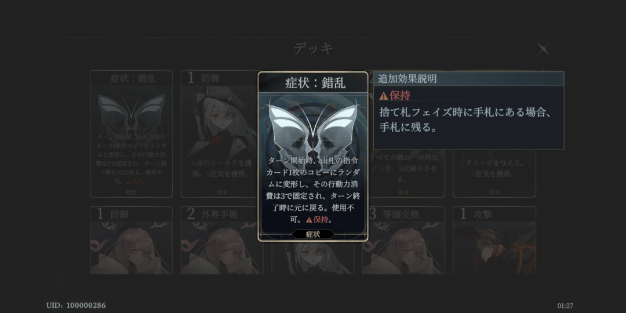
Task: Select the bottom-row 攻撃 card
Action: [x=494, y=241]
